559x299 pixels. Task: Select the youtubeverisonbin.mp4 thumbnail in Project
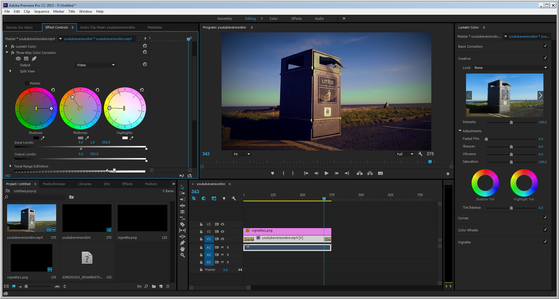31,218
